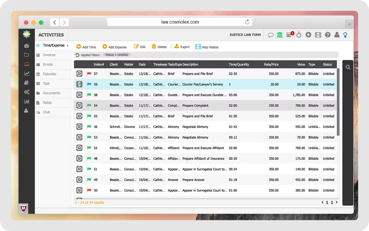Click the Add Expense button
The height and width of the screenshot is (231, 369).
point(115,47)
